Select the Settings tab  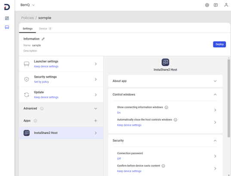28,28
